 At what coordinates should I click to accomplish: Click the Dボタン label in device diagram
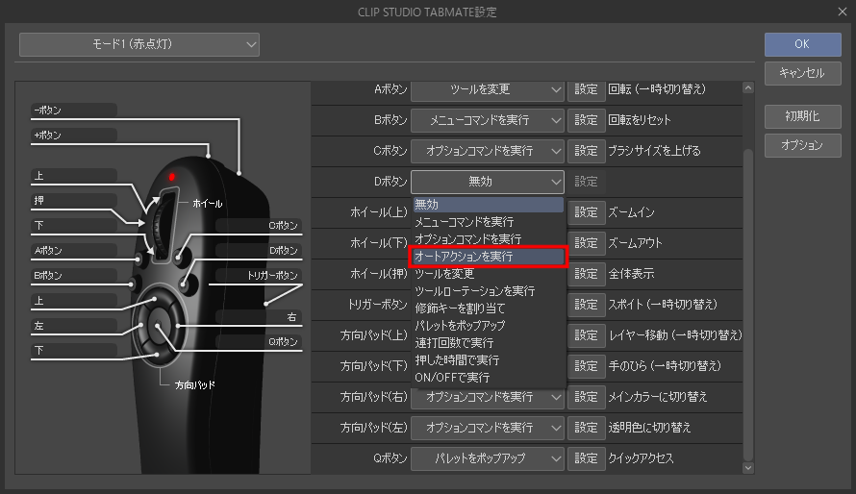pyautogui.click(x=259, y=251)
